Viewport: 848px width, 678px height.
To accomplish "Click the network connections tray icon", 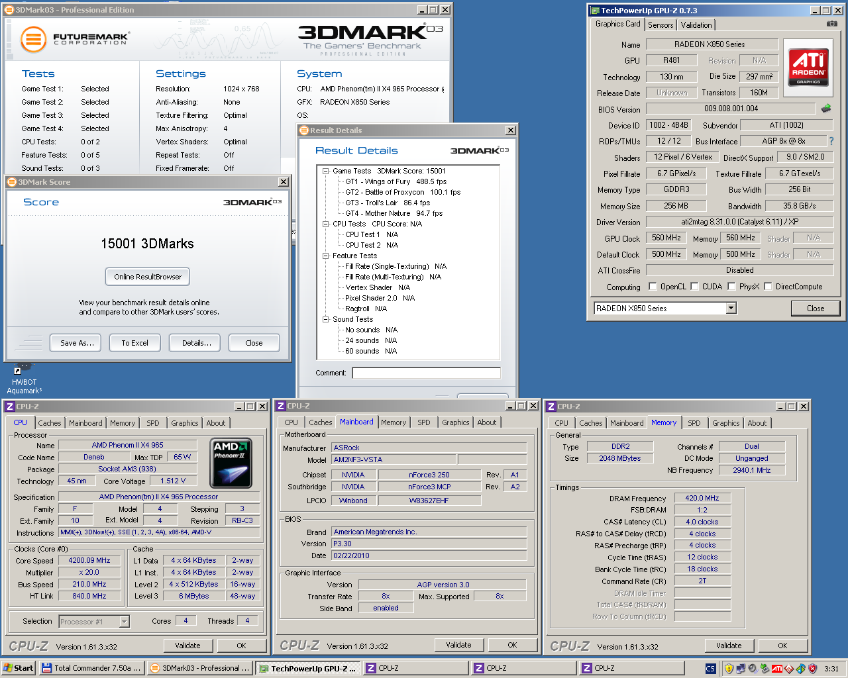I will pyautogui.click(x=741, y=669).
